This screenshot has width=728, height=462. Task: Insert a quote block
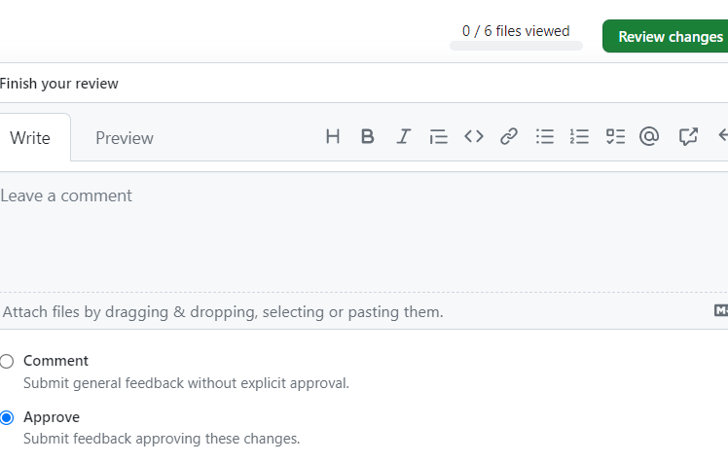click(x=438, y=136)
